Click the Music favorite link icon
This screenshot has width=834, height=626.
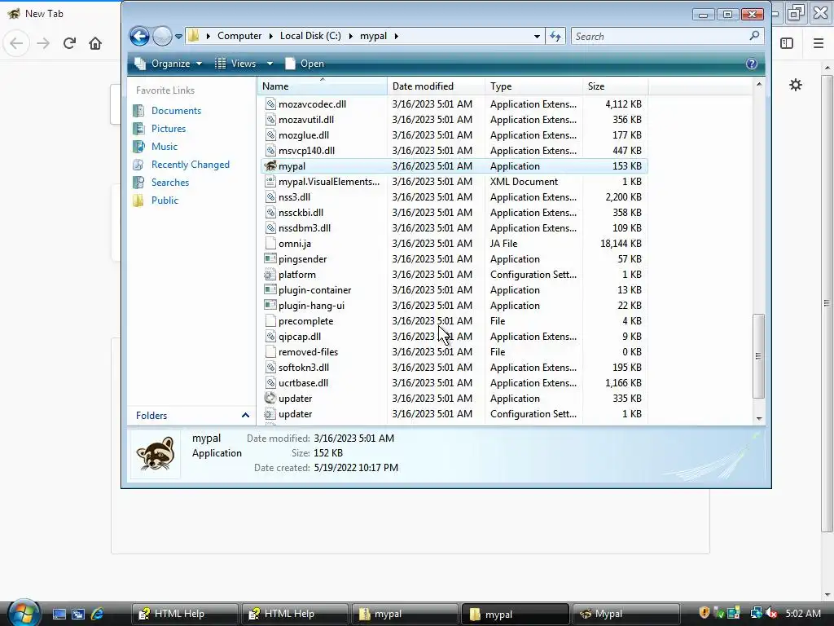138,147
